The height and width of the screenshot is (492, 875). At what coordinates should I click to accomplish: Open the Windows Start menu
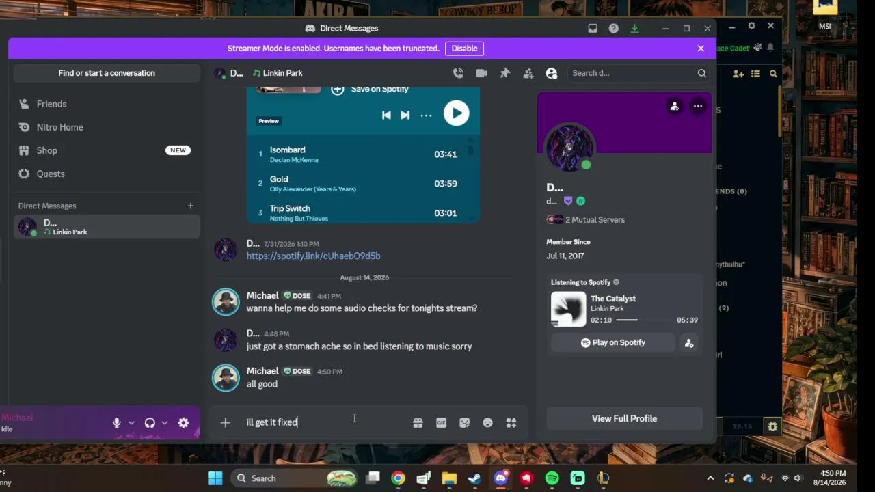pos(215,478)
